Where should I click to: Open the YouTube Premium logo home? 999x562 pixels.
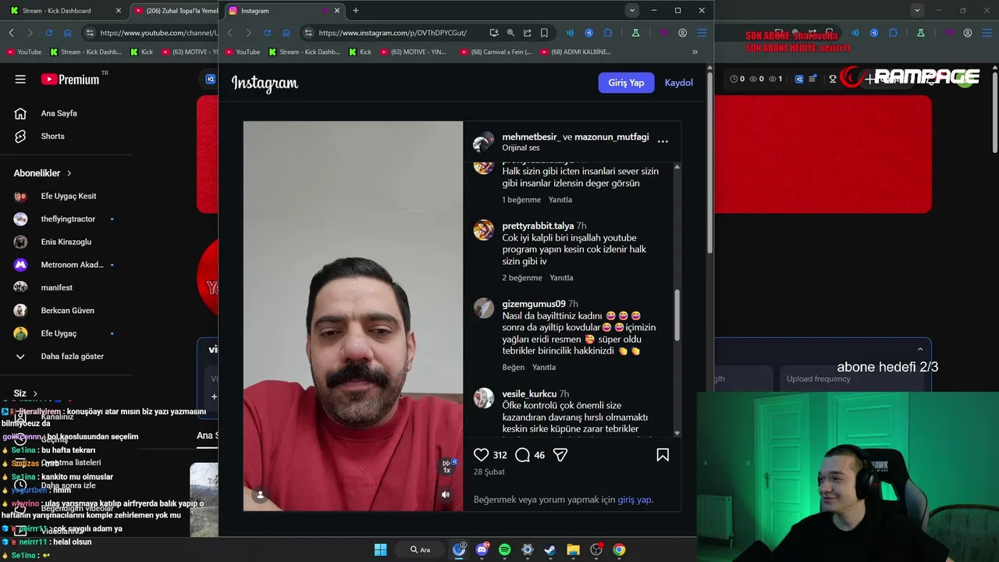tap(70, 79)
